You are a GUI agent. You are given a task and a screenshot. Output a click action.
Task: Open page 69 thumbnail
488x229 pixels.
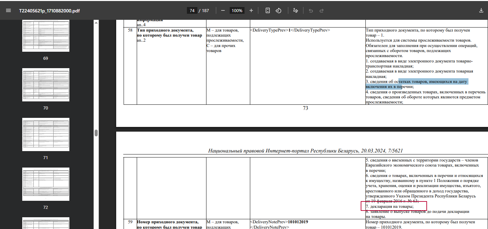coord(46,36)
